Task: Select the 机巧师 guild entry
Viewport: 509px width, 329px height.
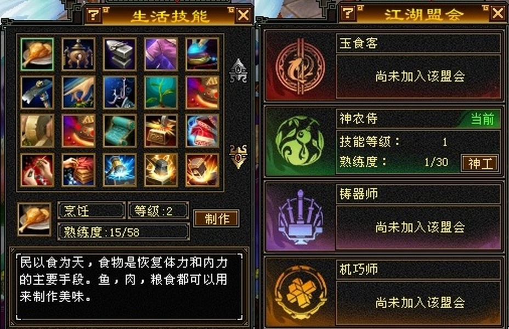Action: (x=383, y=292)
